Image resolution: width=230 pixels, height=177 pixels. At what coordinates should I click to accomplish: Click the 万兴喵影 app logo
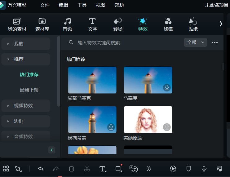[2, 5]
